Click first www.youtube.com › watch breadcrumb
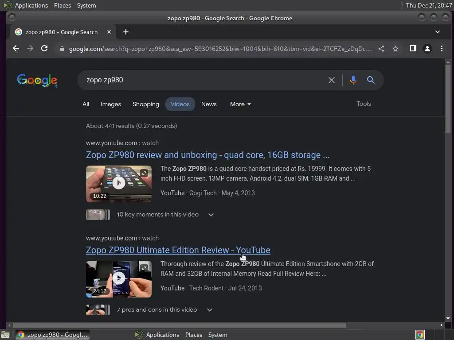Image resolution: width=454 pixels, height=340 pixels. 122,143
